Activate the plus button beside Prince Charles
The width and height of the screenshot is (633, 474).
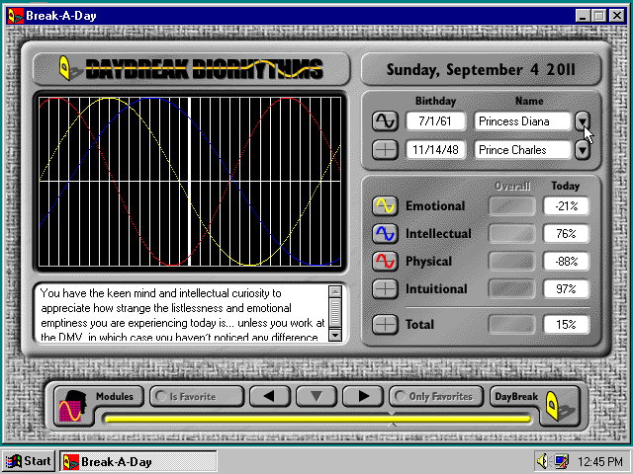[385, 150]
